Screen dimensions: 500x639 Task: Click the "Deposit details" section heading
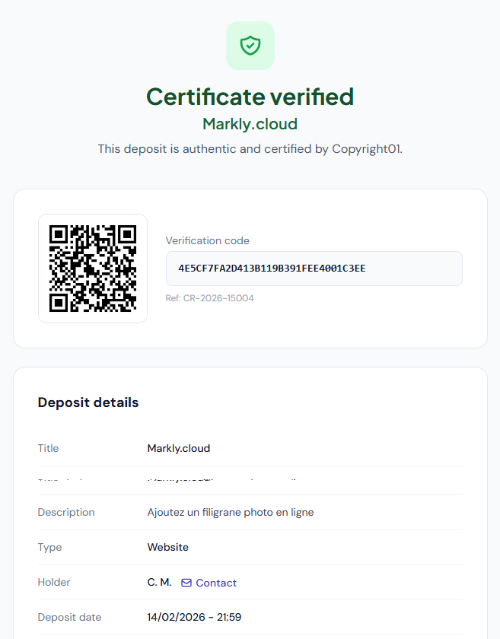pyautogui.click(x=88, y=402)
